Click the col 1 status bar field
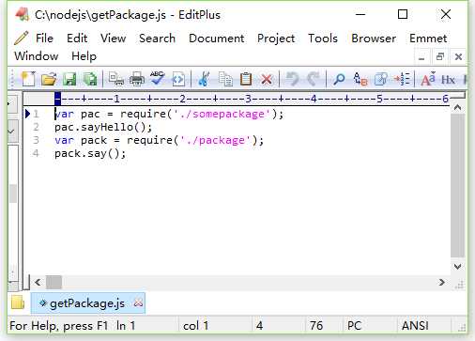Screen dimensions: 475x341 click(x=196, y=326)
